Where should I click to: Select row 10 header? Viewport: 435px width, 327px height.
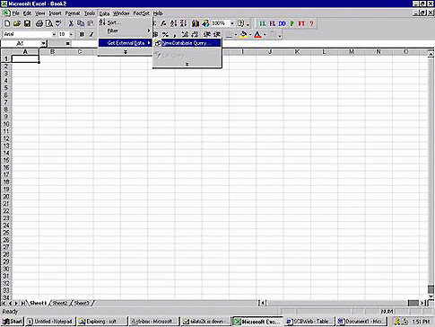[6, 124]
